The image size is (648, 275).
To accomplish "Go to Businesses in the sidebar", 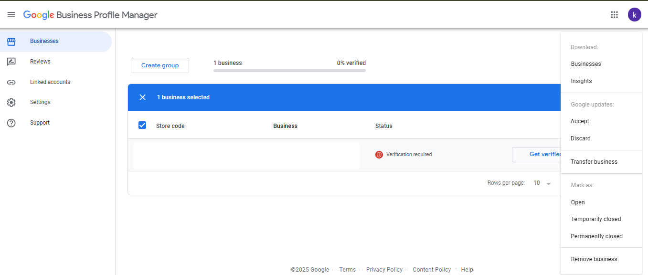I will (x=44, y=41).
